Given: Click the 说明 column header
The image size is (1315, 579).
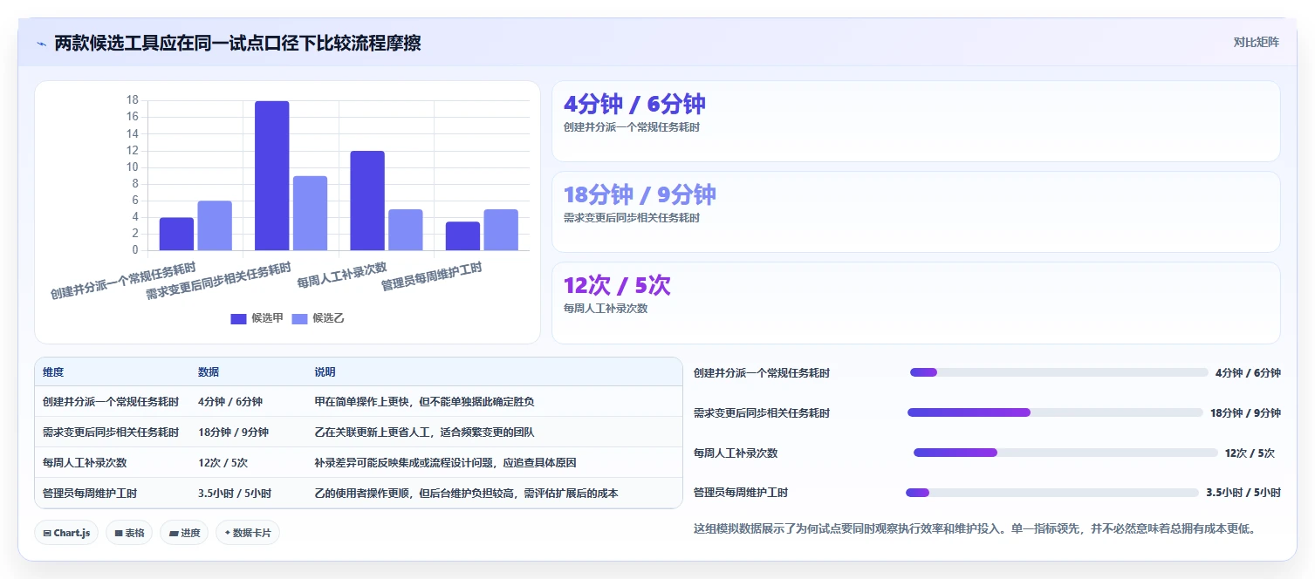Looking at the screenshot, I should pyautogui.click(x=325, y=372).
